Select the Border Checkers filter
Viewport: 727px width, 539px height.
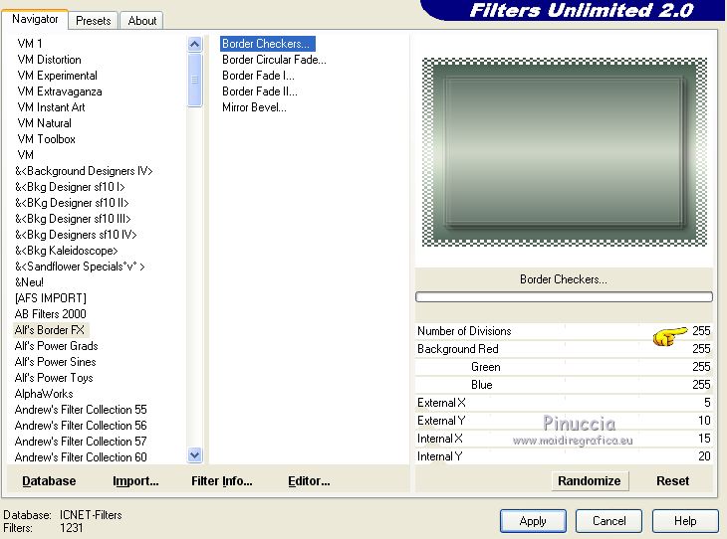268,44
